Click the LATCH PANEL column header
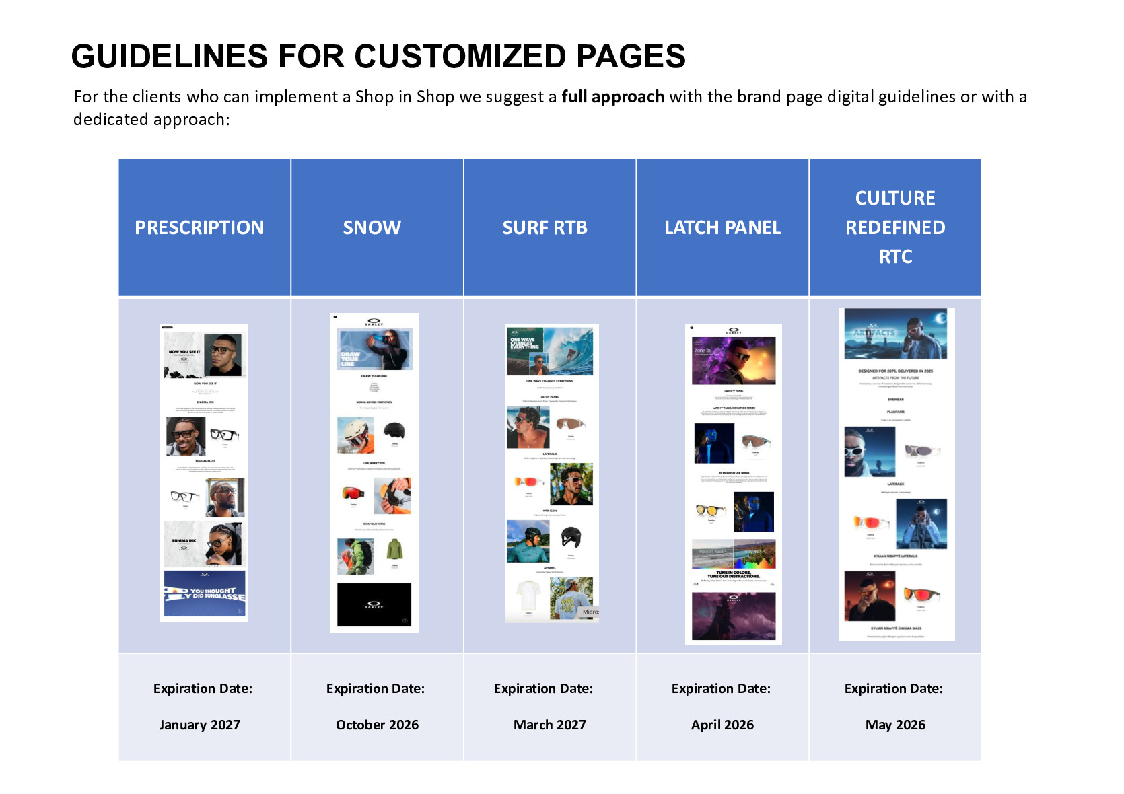Image resolution: width=1124 pixels, height=794 pixels. point(723,227)
